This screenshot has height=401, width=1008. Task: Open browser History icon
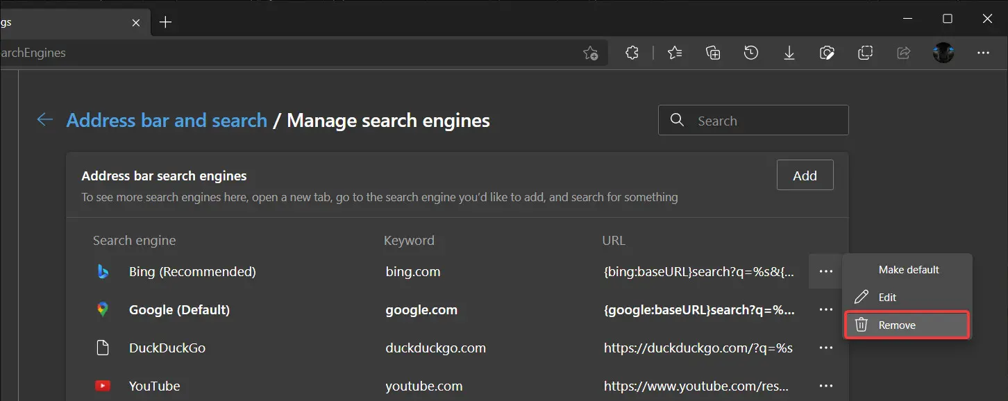(751, 53)
